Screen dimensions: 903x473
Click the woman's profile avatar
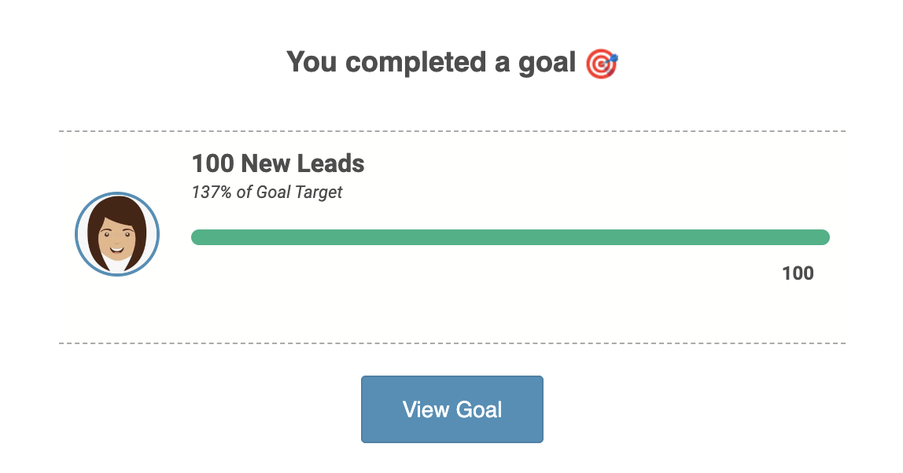coord(117,234)
